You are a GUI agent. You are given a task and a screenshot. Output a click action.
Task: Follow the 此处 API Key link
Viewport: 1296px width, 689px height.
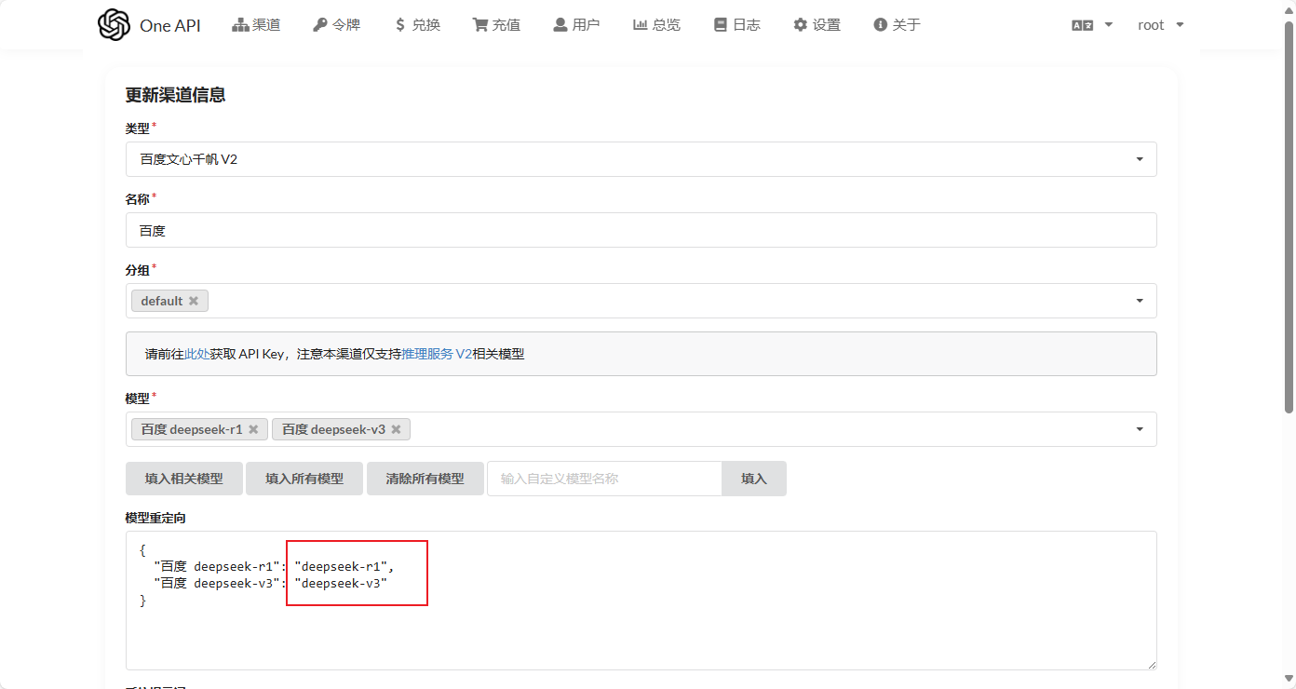tap(196, 354)
